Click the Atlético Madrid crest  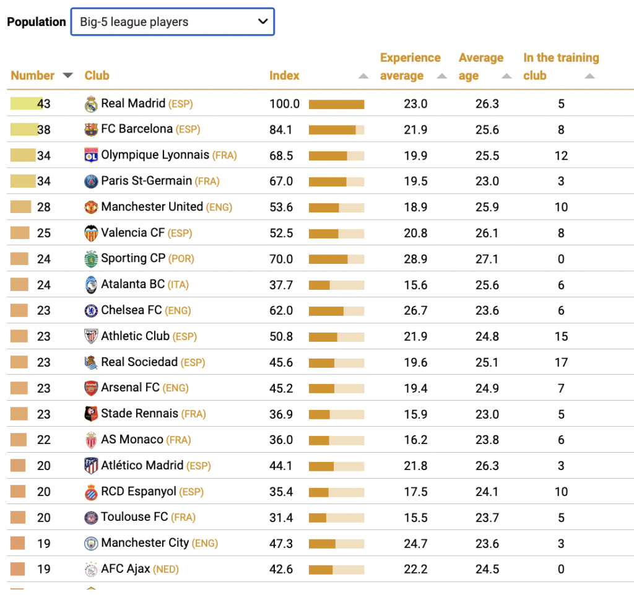point(91,466)
